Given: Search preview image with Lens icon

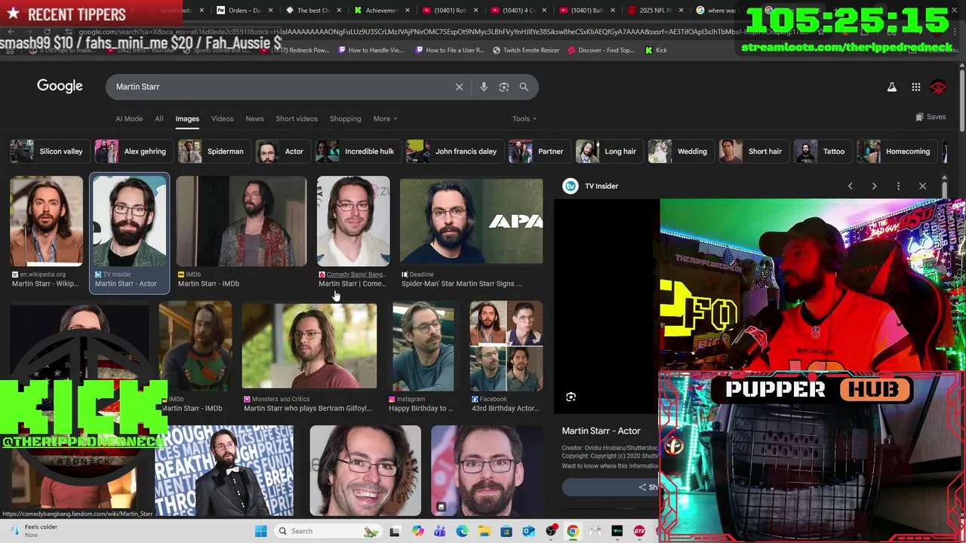Looking at the screenshot, I should click(x=571, y=397).
